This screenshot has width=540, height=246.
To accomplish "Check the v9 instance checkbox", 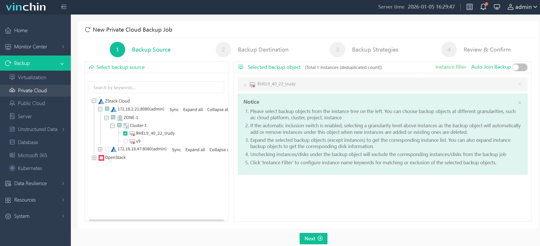I will point(125,141).
